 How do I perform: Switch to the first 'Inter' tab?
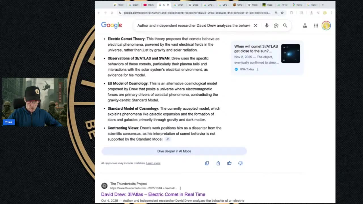(119, 5)
